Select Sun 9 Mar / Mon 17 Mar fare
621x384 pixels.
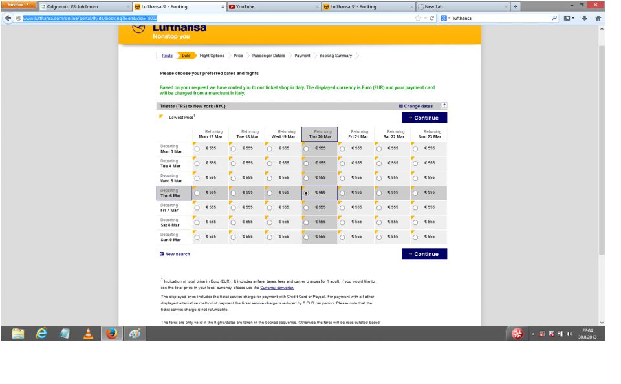click(x=197, y=237)
